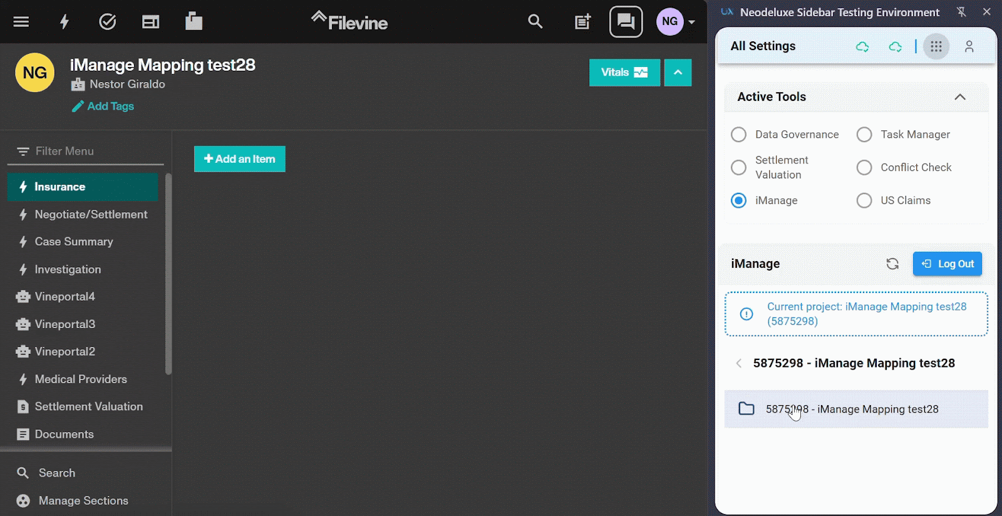Screen dimensions: 1002x516
Task: Select the Task Manager radio button
Action: [x=864, y=135]
